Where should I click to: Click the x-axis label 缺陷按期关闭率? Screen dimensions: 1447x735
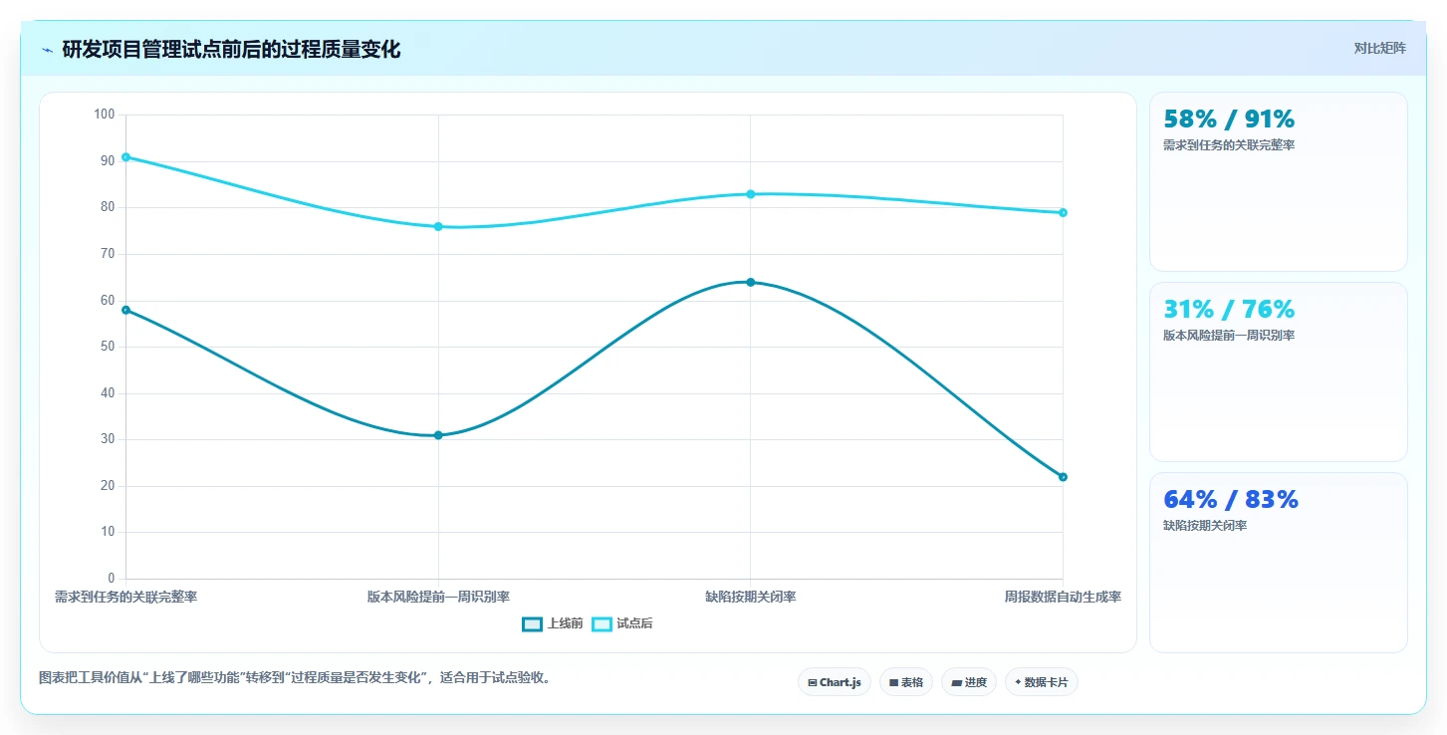click(x=751, y=598)
